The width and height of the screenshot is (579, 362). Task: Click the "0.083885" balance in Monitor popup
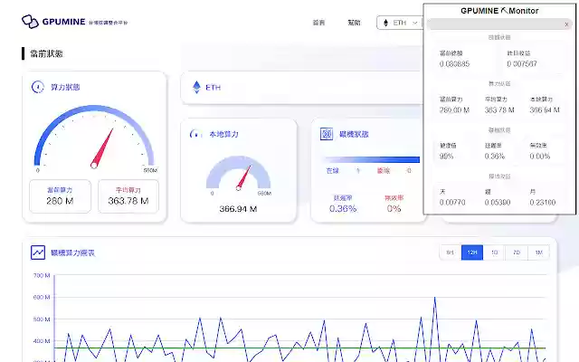coord(454,64)
